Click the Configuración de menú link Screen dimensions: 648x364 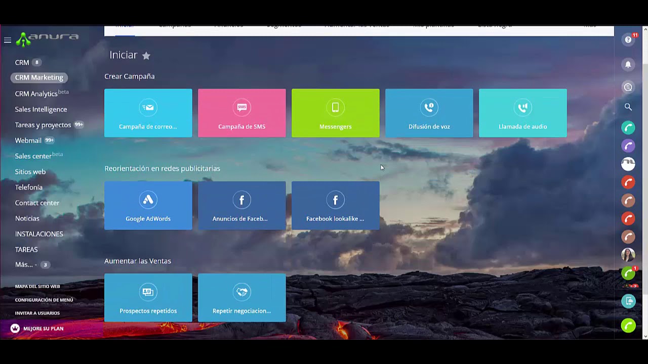click(44, 300)
